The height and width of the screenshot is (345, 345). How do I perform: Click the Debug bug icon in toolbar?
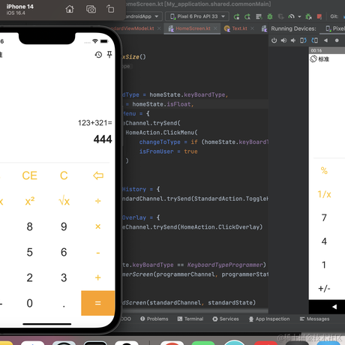click(270, 16)
